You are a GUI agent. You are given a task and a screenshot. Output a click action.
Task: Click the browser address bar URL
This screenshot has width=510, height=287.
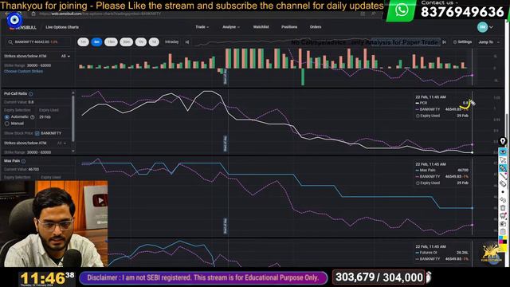(100, 14)
